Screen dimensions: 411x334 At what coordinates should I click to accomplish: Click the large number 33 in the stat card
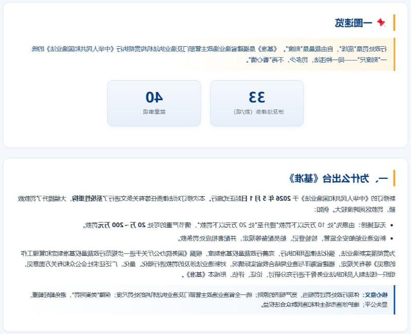[257, 97]
